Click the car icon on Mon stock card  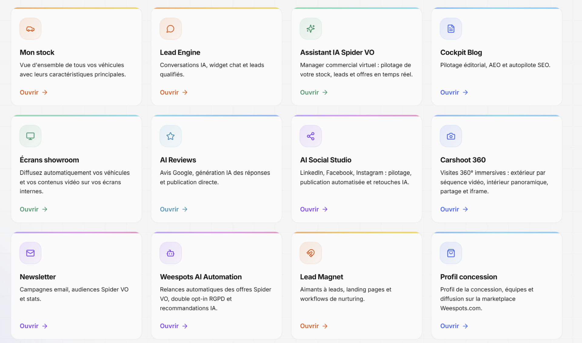point(30,29)
